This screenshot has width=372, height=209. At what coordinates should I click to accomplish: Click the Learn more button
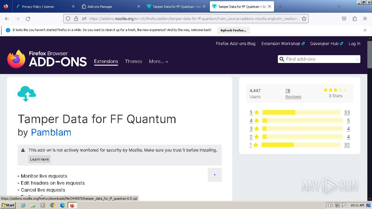coord(40,159)
